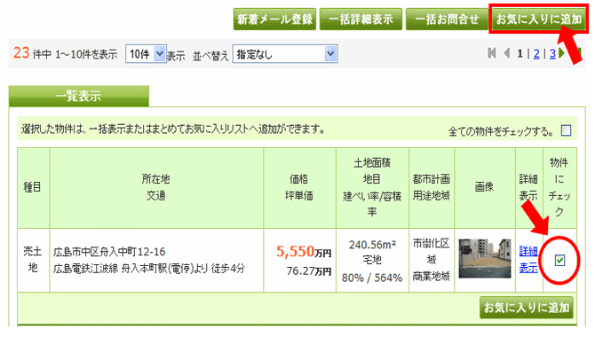Screen dimensions: 595x337
Task: Click the address 広島市中区舟入中町12-16
Action: point(109,252)
